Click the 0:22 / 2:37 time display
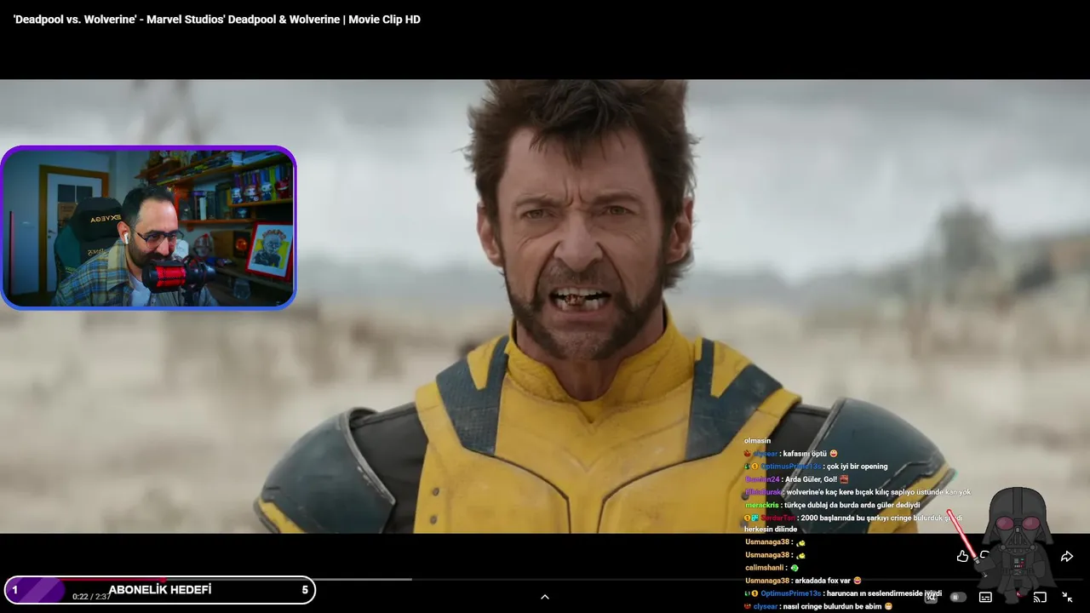 coord(92,597)
